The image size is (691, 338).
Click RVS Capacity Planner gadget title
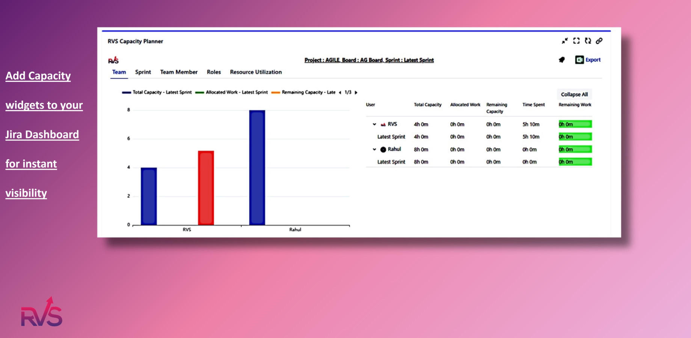point(135,41)
